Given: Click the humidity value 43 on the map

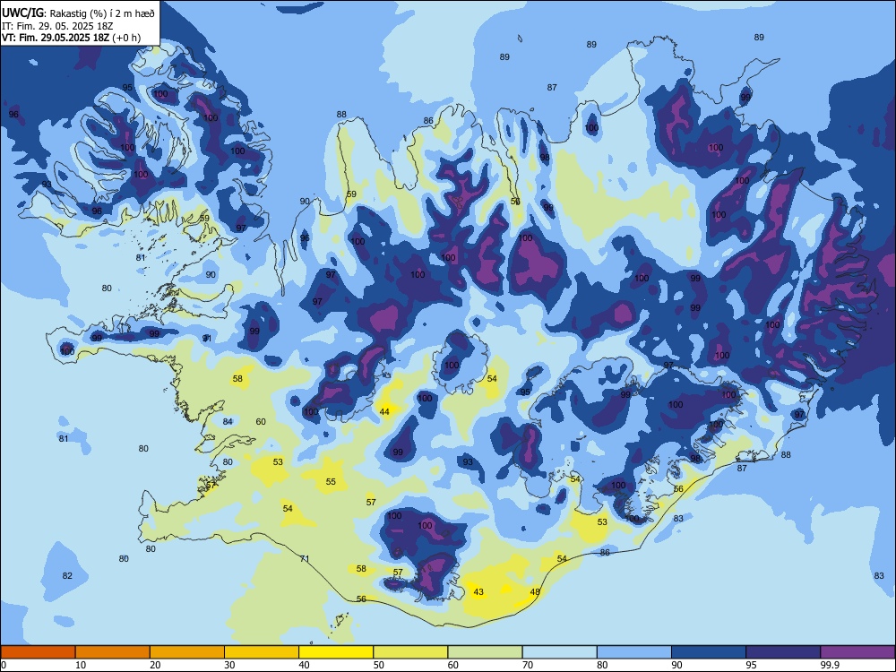Looking at the screenshot, I should (478, 591).
